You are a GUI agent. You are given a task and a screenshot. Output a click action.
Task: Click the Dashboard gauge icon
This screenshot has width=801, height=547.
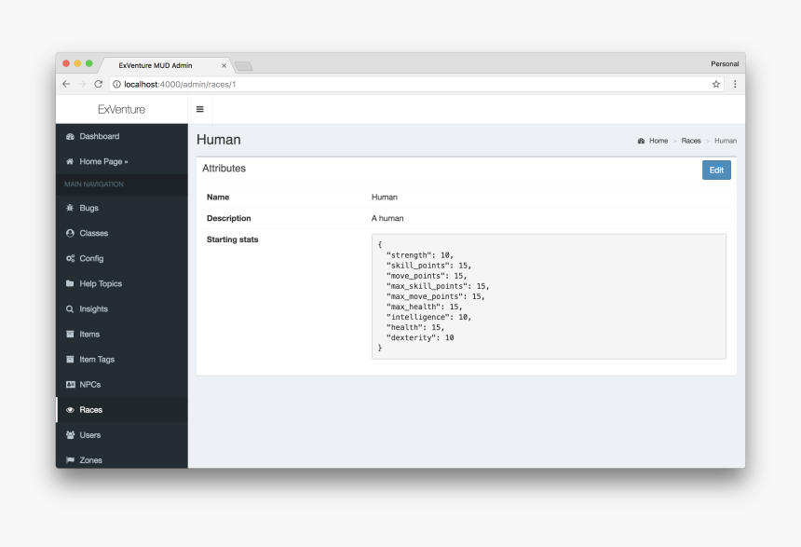click(x=70, y=136)
